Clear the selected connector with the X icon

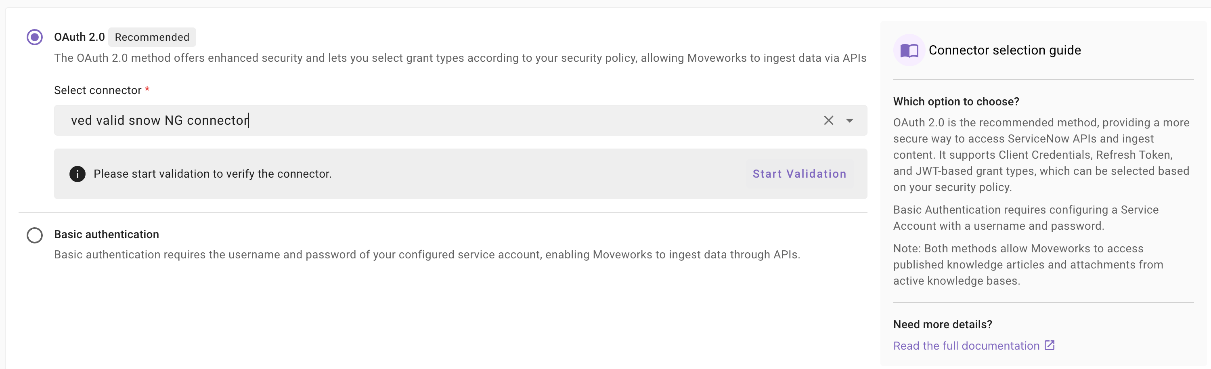pyautogui.click(x=828, y=121)
